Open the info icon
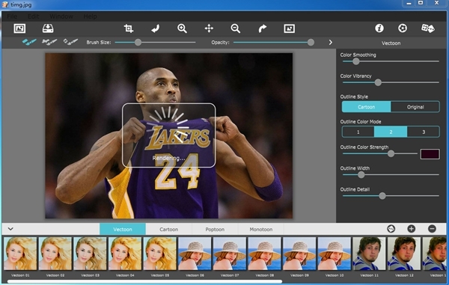449x285 pixels. (379, 28)
